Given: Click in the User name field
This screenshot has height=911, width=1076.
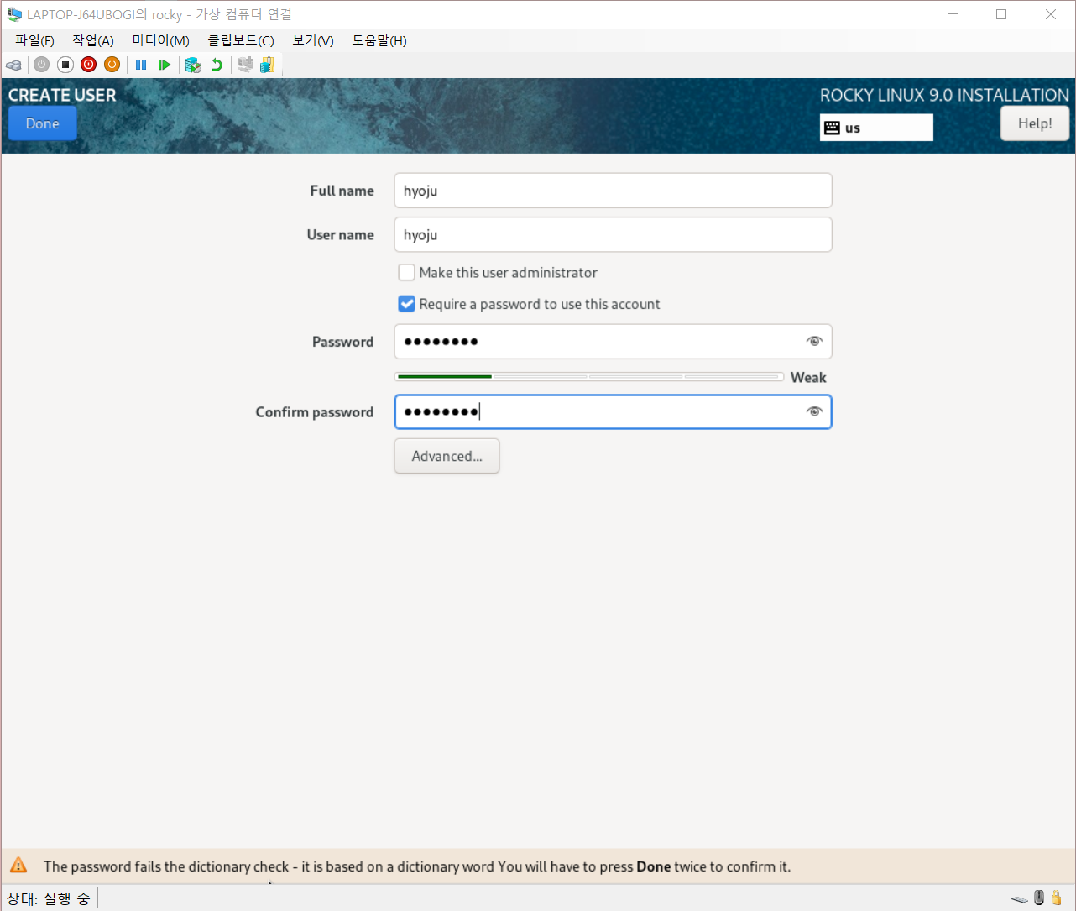Looking at the screenshot, I should (614, 235).
